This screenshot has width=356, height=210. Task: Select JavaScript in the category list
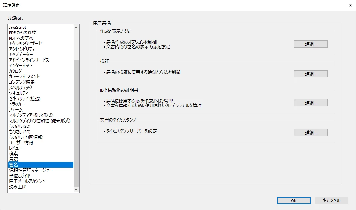(x=41, y=27)
